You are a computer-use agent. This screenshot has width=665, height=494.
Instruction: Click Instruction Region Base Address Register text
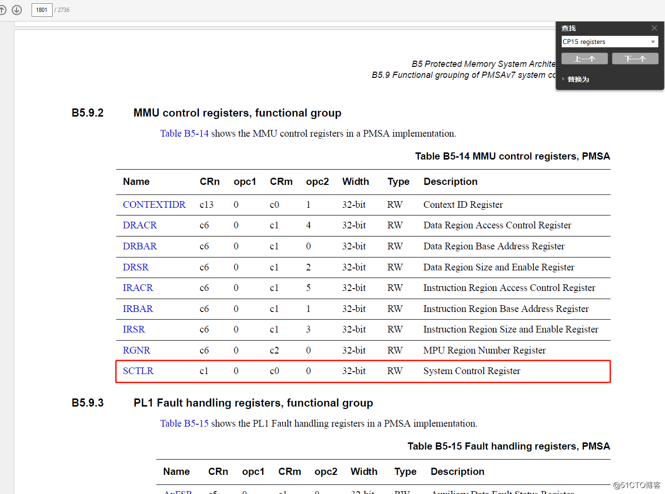[x=506, y=309]
